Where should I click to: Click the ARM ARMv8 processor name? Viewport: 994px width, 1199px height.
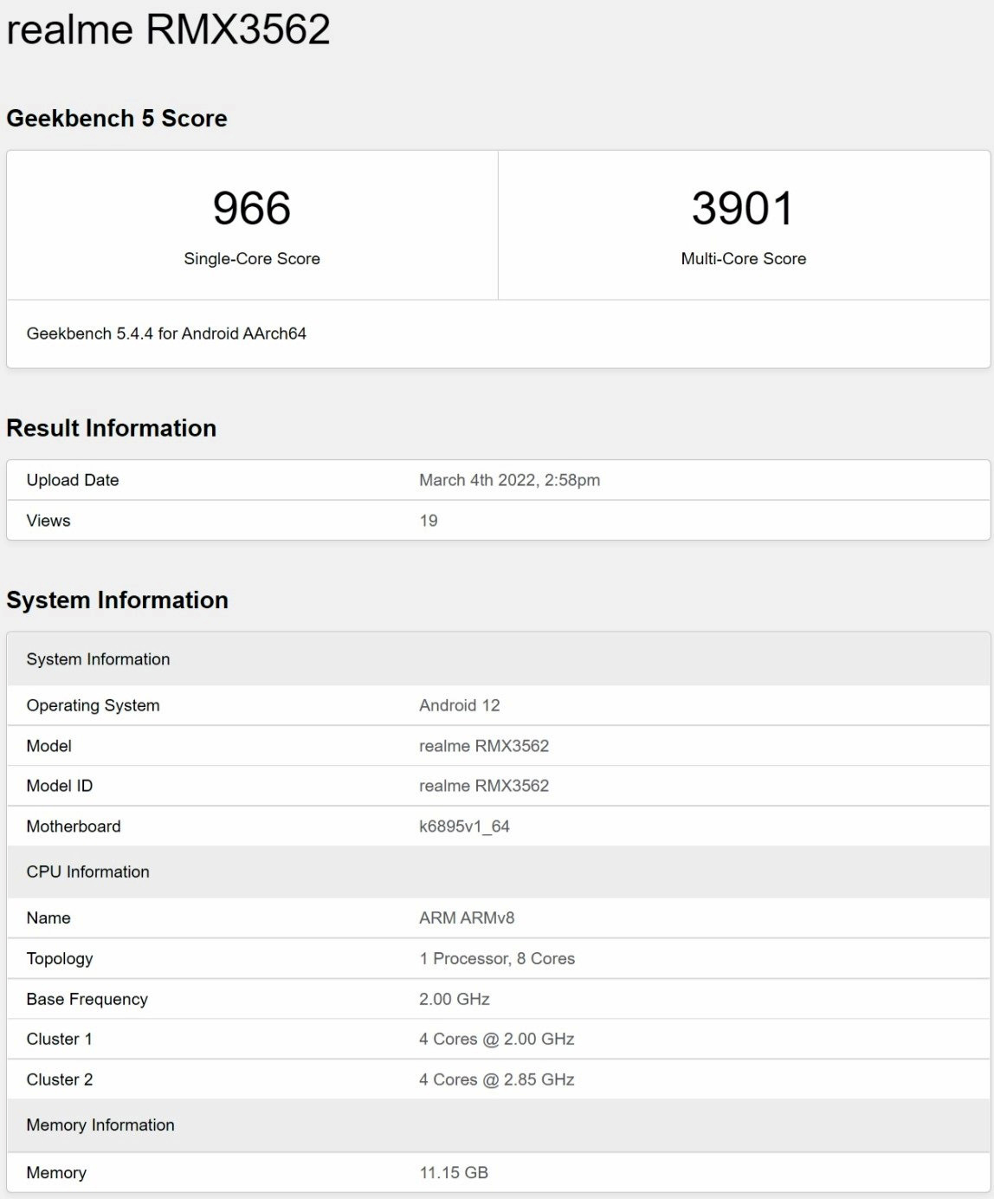467,917
